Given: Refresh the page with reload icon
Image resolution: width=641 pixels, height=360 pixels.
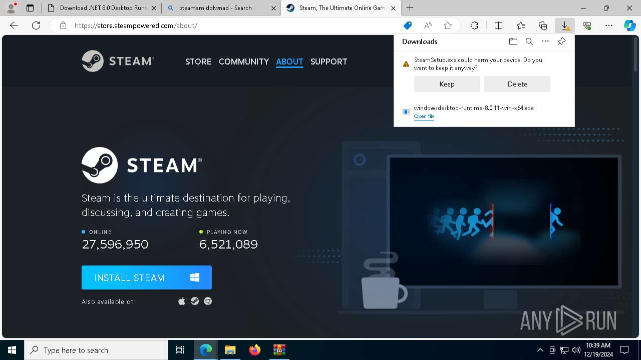Looking at the screenshot, I should (36, 25).
